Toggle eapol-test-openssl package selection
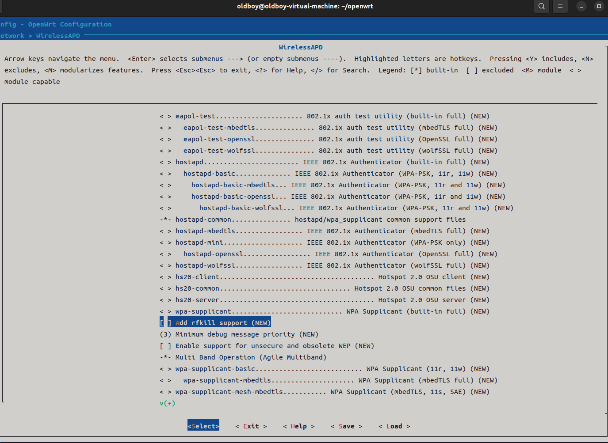Viewport: 608px width, 443px height. click(165, 139)
